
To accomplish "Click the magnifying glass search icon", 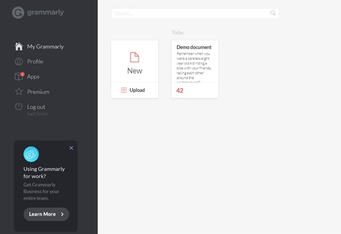I will tap(273, 13).
